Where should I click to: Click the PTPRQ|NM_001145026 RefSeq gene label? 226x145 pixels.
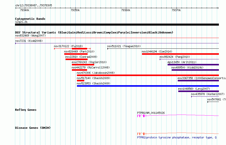(x=151, y=113)
